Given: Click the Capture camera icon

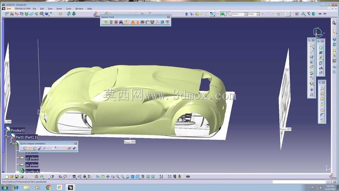Looking at the screenshot, I should point(188,177).
